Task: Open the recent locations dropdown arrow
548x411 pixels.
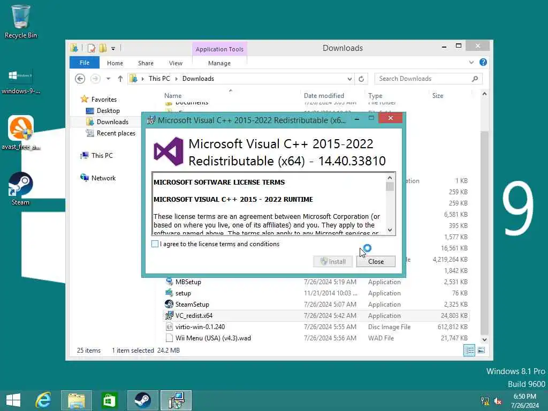Action: click(108, 79)
